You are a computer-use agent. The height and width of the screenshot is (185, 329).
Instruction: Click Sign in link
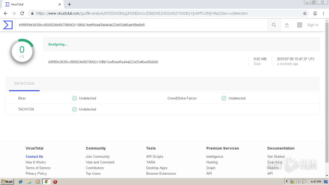(313, 25)
